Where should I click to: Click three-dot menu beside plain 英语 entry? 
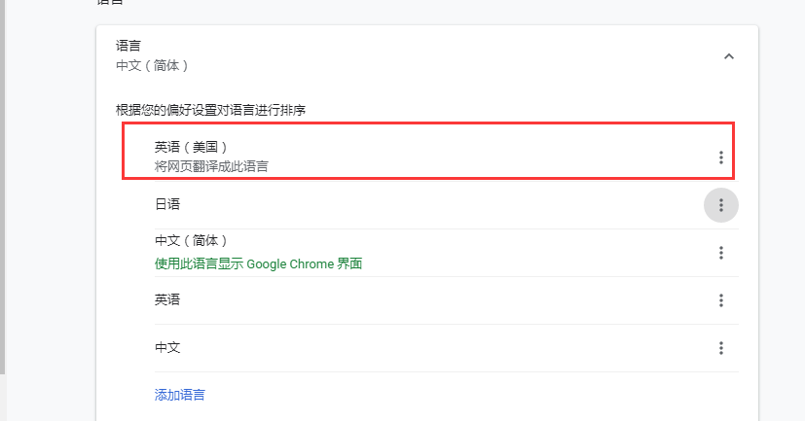pos(720,300)
